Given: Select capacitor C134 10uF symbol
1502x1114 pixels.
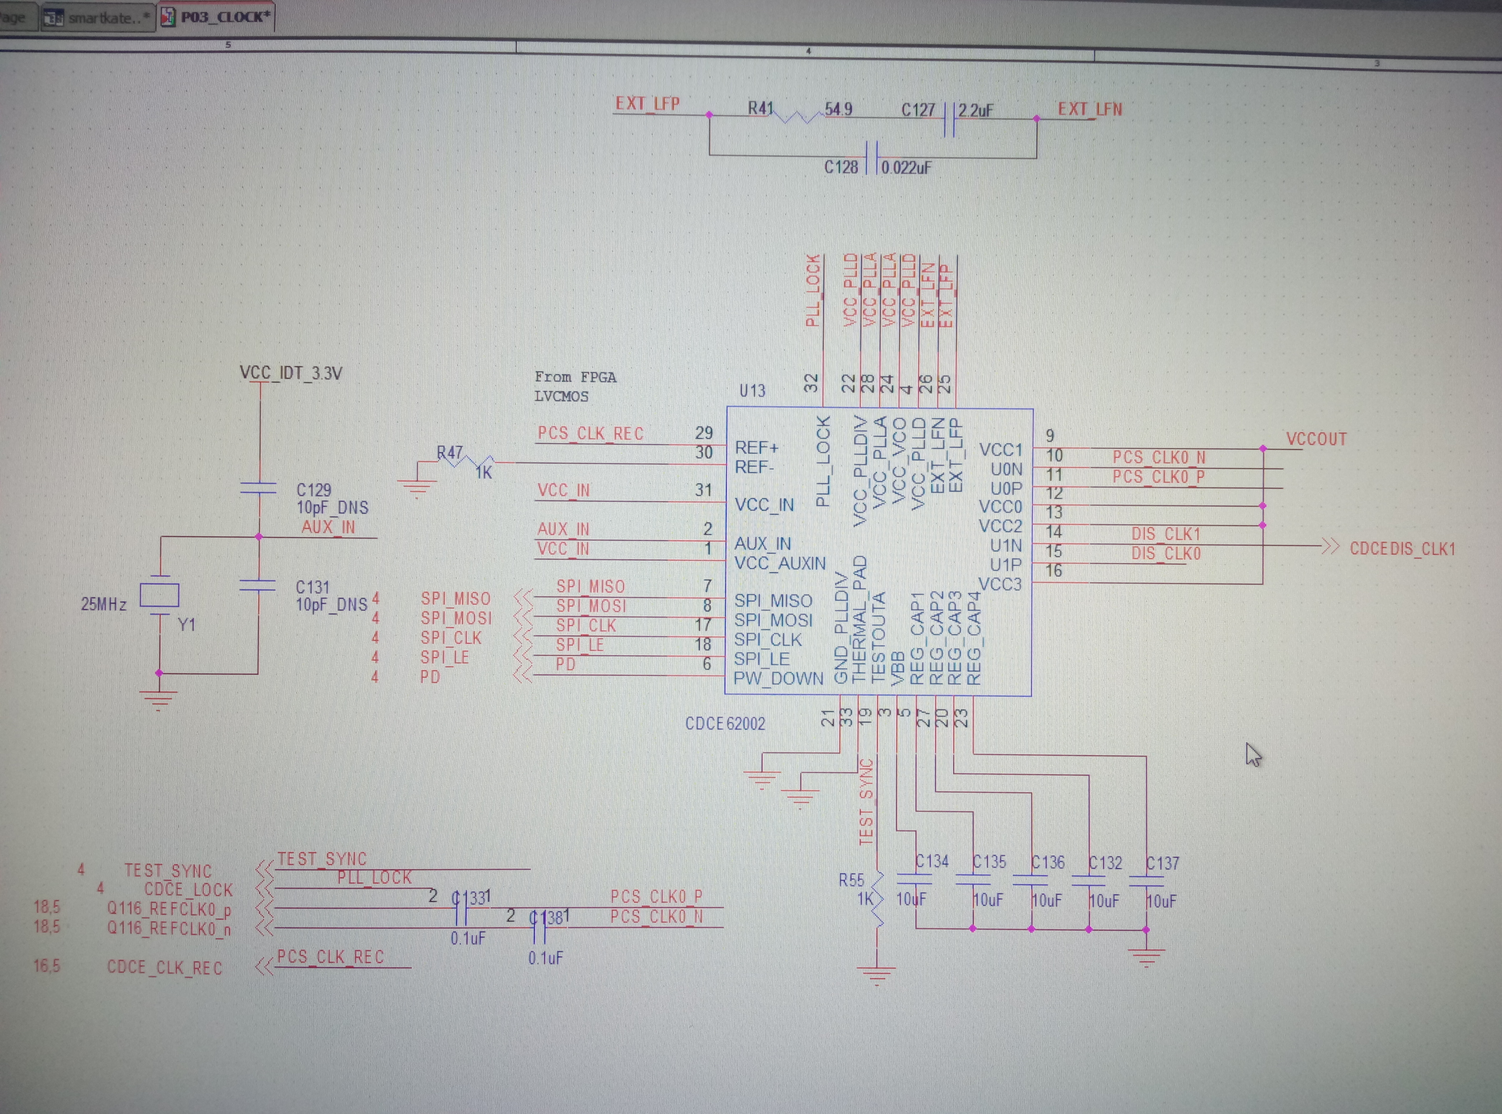Looking at the screenshot, I should pos(914,880).
